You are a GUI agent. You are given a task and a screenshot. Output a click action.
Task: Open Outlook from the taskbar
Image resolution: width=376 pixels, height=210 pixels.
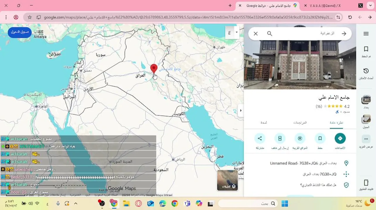click(x=151, y=203)
